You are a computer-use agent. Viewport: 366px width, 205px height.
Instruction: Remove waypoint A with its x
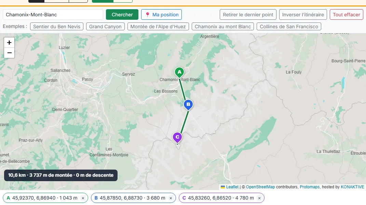(83, 198)
